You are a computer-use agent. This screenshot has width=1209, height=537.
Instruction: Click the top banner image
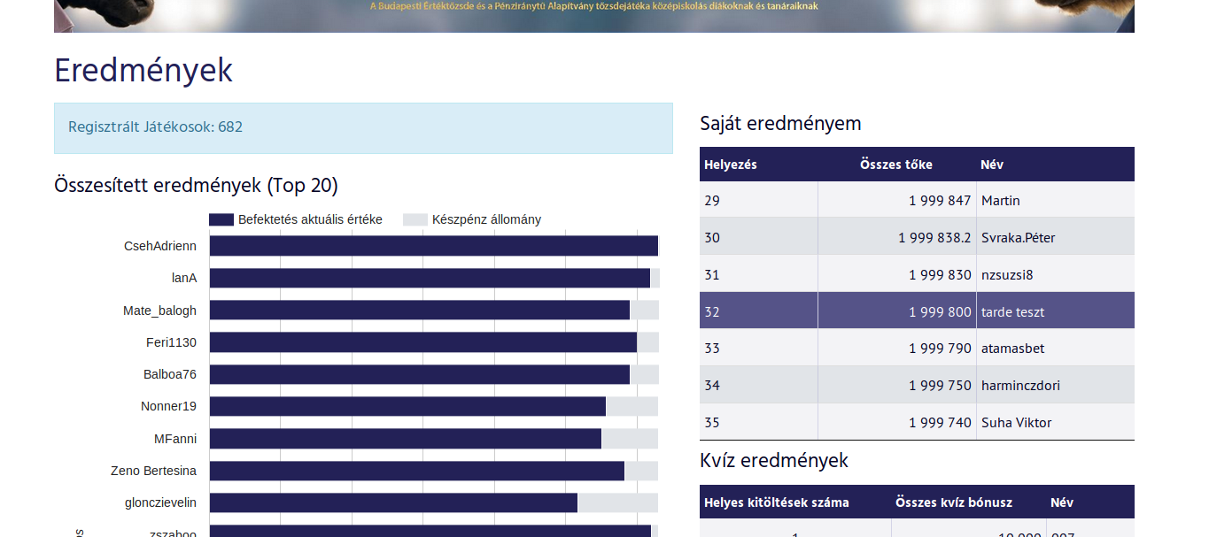(x=593, y=16)
